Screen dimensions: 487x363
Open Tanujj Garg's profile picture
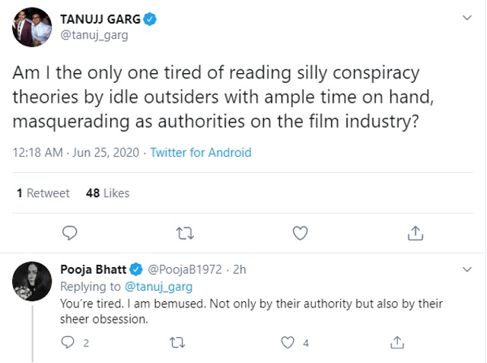click(32, 27)
